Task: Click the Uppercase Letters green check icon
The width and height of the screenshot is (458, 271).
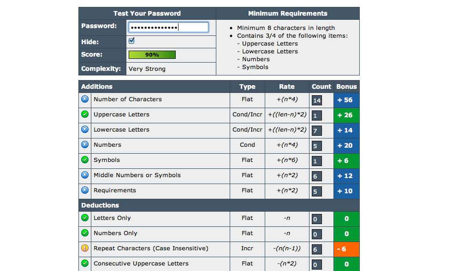Action: click(85, 115)
